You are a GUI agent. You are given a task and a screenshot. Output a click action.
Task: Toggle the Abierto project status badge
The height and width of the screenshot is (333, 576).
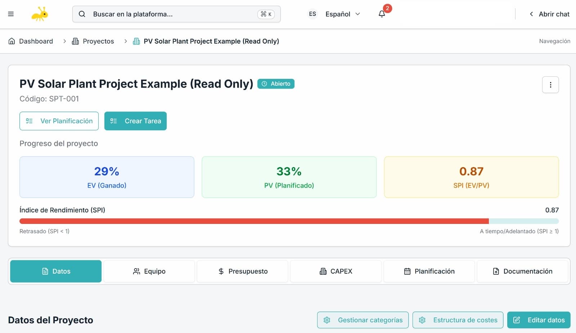[276, 84]
